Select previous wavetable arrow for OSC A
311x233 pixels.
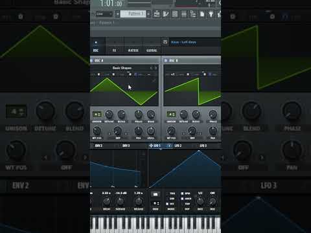click(x=152, y=68)
